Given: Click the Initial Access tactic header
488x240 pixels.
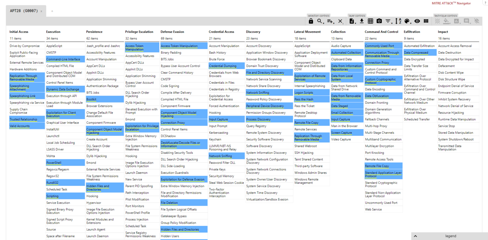Looking at the screenshot, I should click(19, 32).
